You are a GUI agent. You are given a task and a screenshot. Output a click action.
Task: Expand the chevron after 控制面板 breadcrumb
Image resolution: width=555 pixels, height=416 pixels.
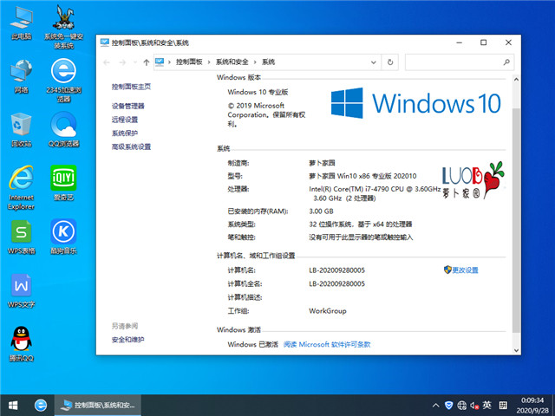pyautogui.click(x=209, y=62)
